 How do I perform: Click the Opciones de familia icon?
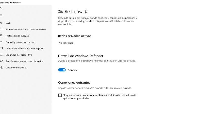point(1,68)
